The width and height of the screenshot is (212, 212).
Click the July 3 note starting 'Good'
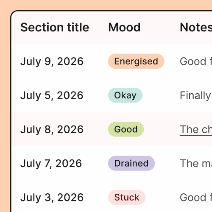(x=196, y=198)
